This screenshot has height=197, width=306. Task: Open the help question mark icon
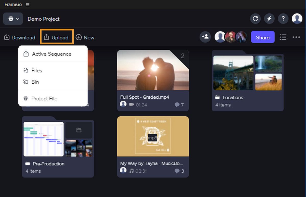coord(283,19)
